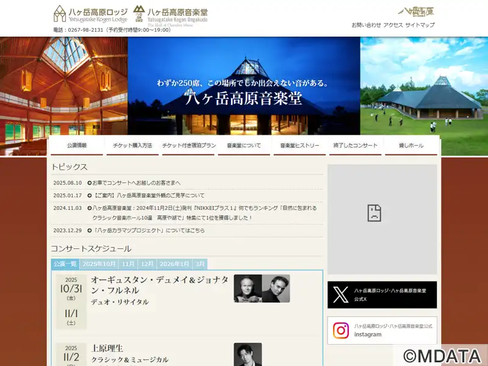Open the お問い合わせ link

[x=366, y=25]
